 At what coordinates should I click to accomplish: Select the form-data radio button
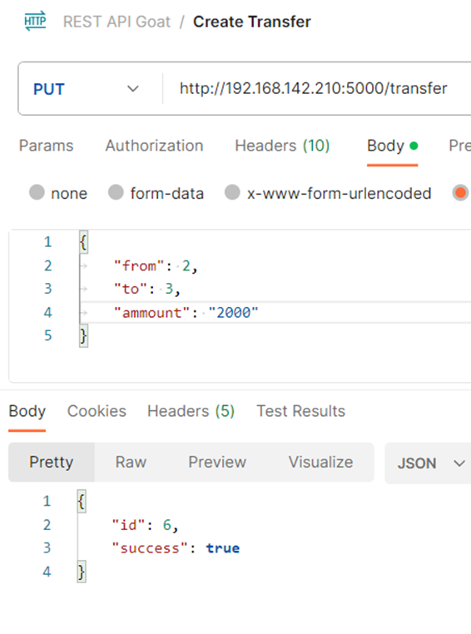(x=116, y=192)
